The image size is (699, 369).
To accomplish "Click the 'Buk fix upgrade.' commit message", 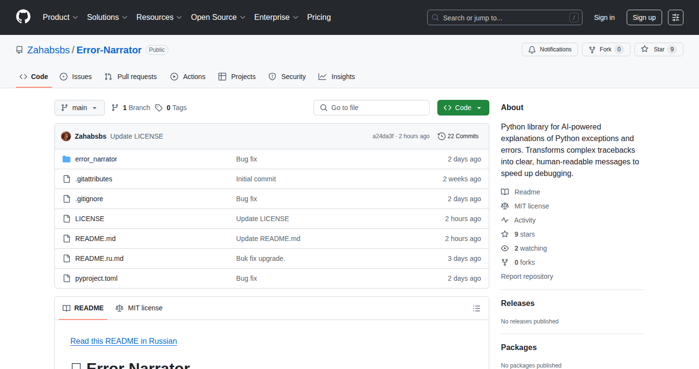I will (x=261, y=258).
